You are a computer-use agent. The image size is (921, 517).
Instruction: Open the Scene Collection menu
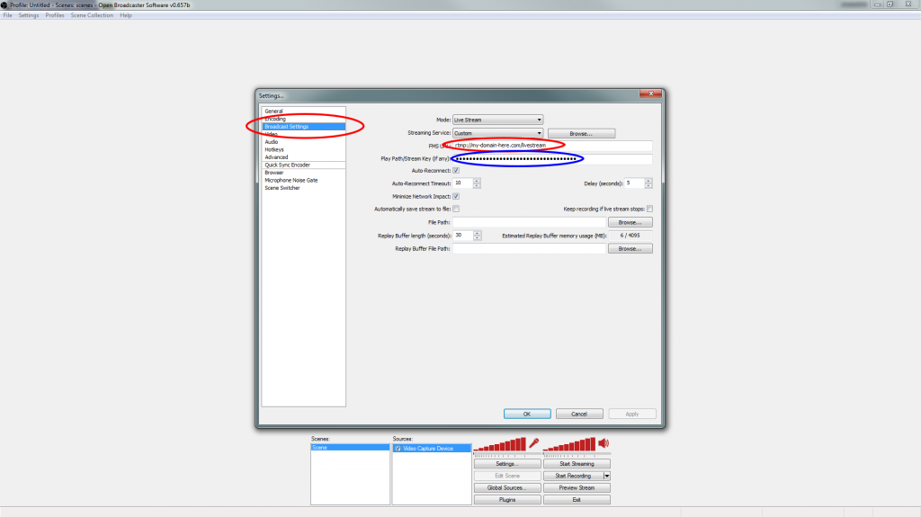click(x=92, y=15)
